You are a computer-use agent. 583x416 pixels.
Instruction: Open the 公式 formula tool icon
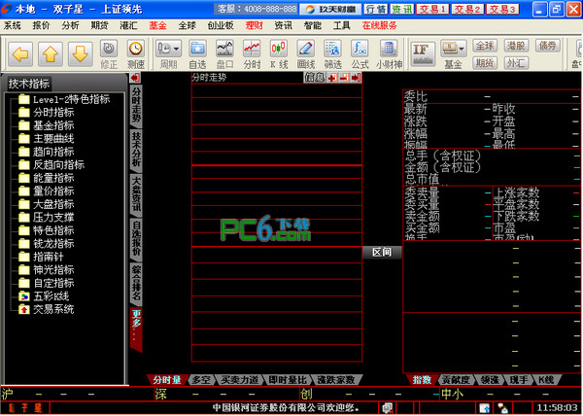coord(360,50)
